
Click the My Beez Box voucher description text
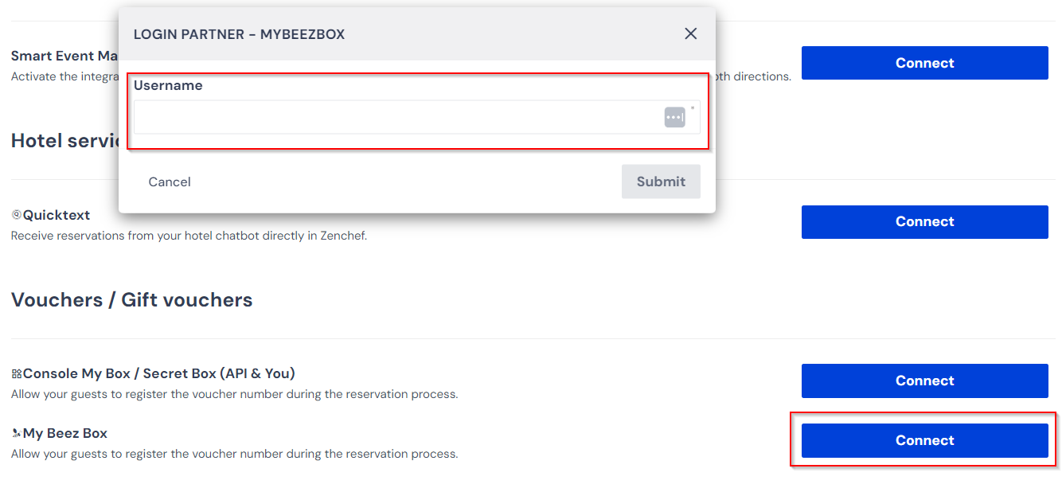coord(234,454)
